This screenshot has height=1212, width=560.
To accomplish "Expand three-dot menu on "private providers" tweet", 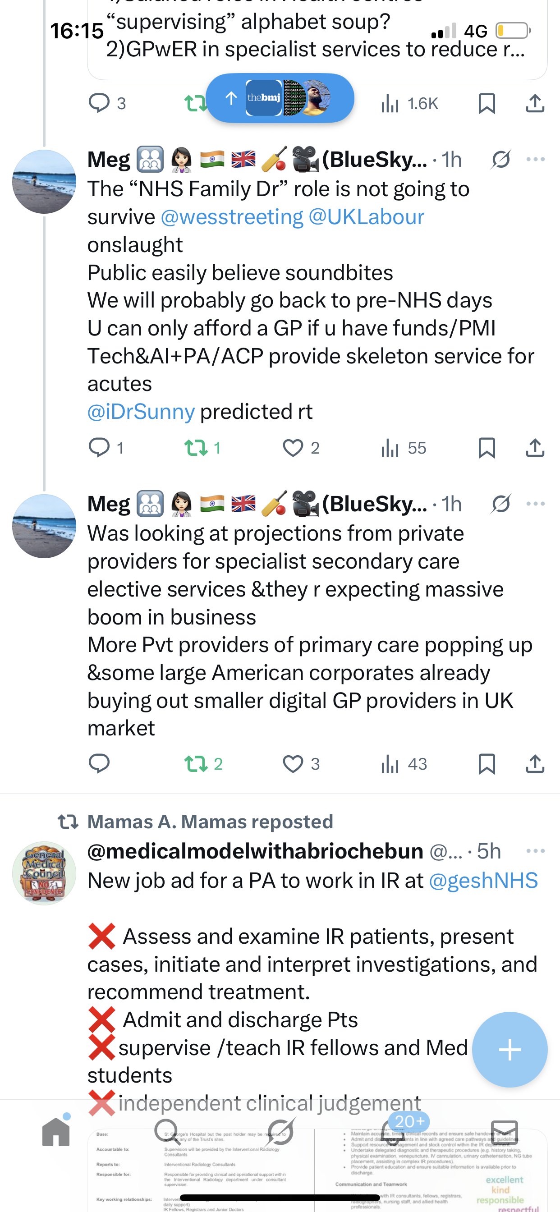I will click(536, 504).
